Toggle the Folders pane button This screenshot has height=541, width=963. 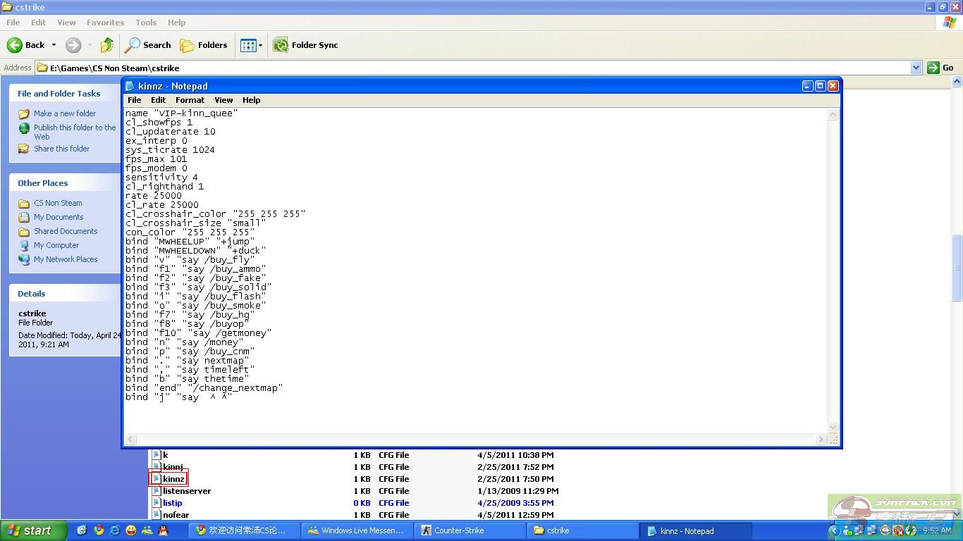tap(204, 45)
